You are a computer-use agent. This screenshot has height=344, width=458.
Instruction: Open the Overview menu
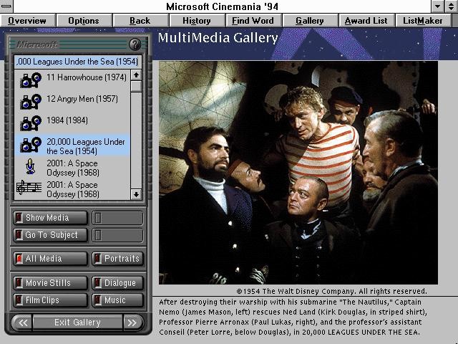pos(27,21)
